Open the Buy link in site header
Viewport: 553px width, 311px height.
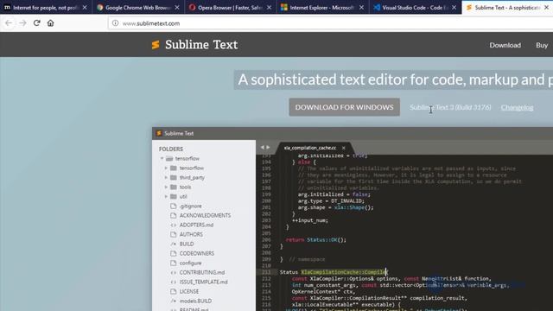coord(542,45)
